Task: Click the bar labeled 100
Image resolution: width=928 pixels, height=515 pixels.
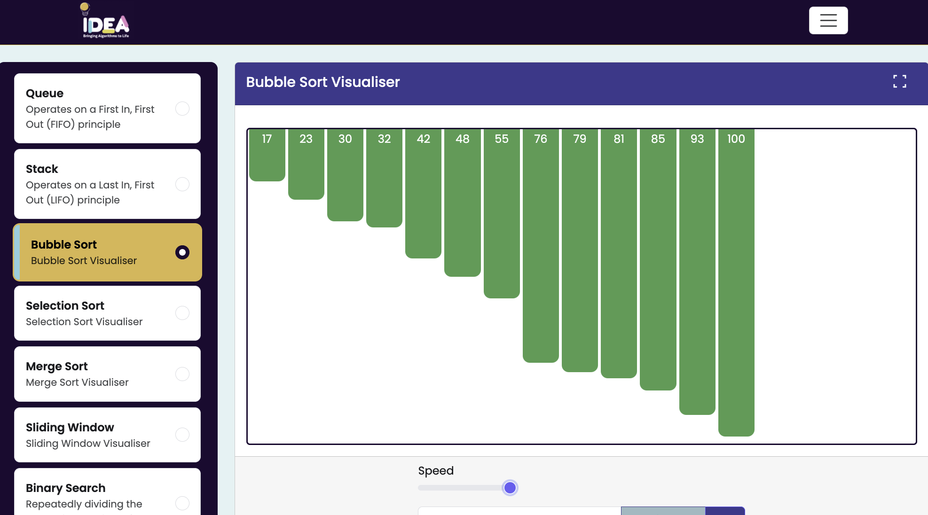Action: click(736, 282)
